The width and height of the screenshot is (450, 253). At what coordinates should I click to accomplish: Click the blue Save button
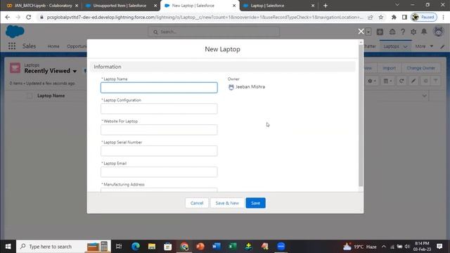click(255, 203)
